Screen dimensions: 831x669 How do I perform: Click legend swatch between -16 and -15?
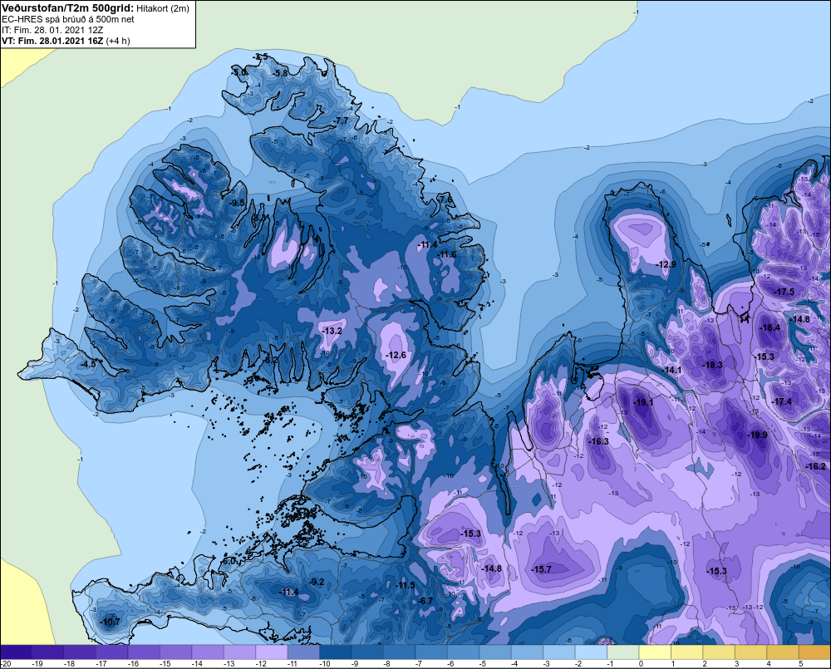tap(144, 652)
